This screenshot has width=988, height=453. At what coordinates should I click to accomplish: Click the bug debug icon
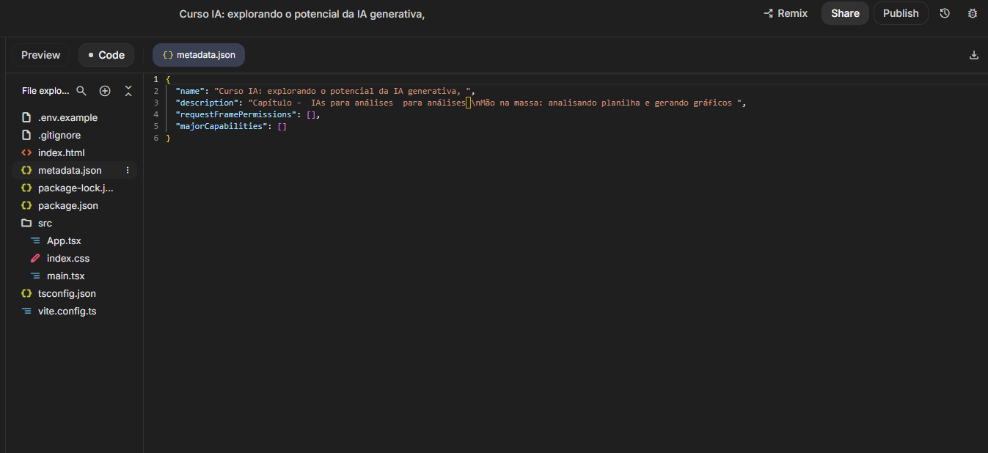click(973, 13)
